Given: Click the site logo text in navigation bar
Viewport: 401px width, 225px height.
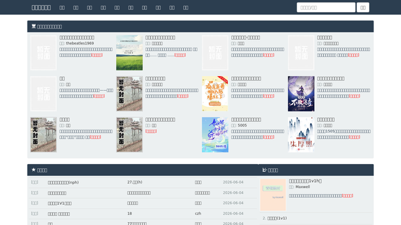Looking at the screenshot, I should (41, 8).
